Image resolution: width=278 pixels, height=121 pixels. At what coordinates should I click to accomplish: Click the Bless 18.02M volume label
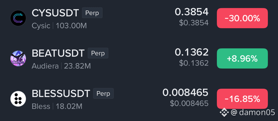(x=57, y=107)
